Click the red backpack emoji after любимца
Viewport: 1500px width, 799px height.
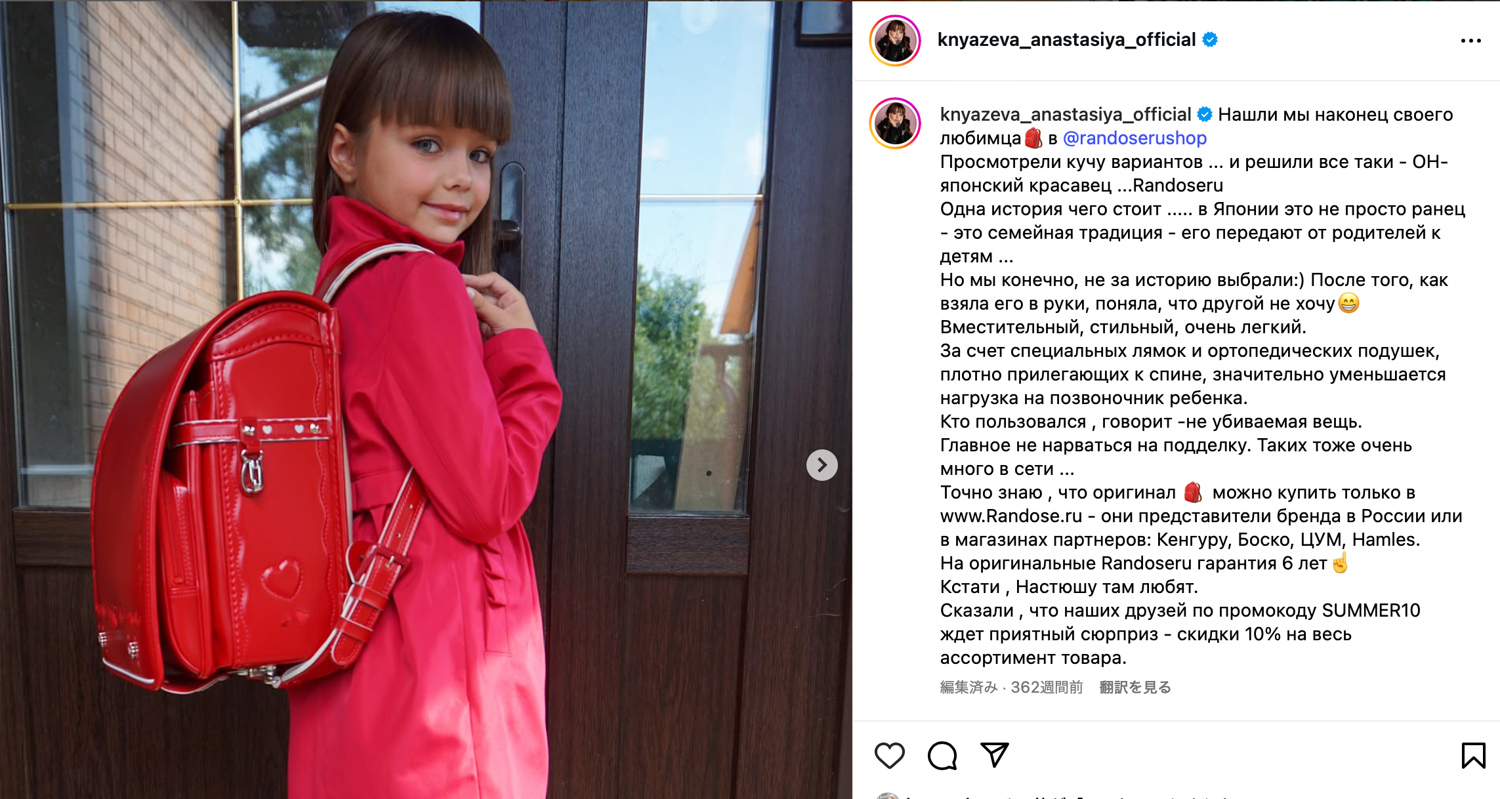tap(1033, 138)
